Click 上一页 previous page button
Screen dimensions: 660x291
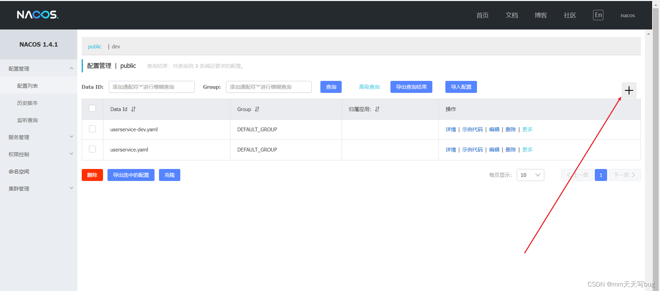click(577, 175)
